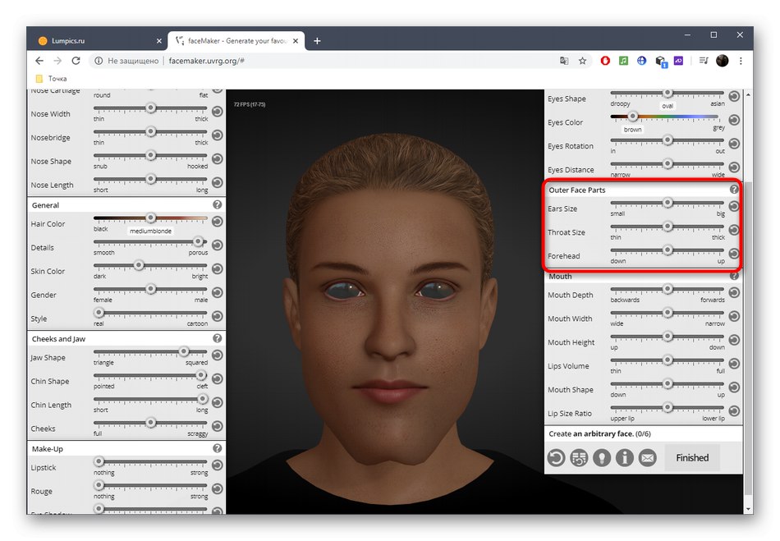Click help question mark for Outer Face Parts

pos(734,190)
